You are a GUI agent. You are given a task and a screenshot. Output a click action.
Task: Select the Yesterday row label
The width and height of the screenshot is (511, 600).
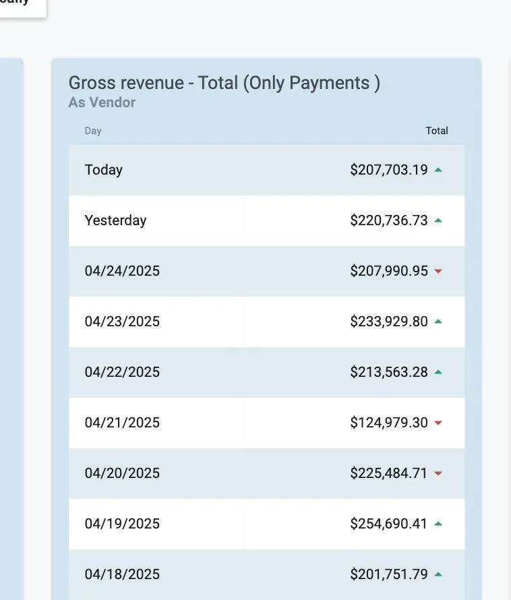click(x=115, y=220)
